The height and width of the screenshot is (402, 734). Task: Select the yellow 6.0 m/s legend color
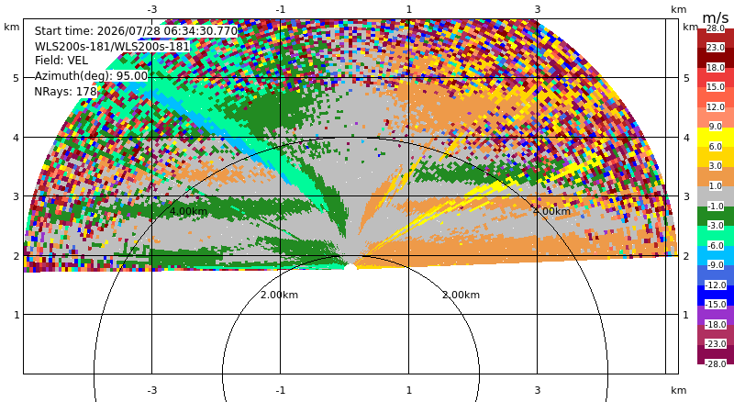716,137
